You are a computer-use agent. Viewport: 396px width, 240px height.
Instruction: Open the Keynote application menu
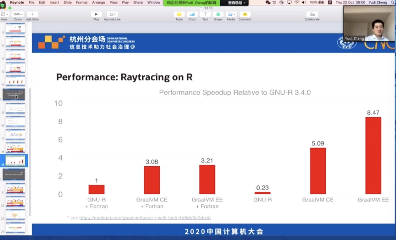point(17,2)
